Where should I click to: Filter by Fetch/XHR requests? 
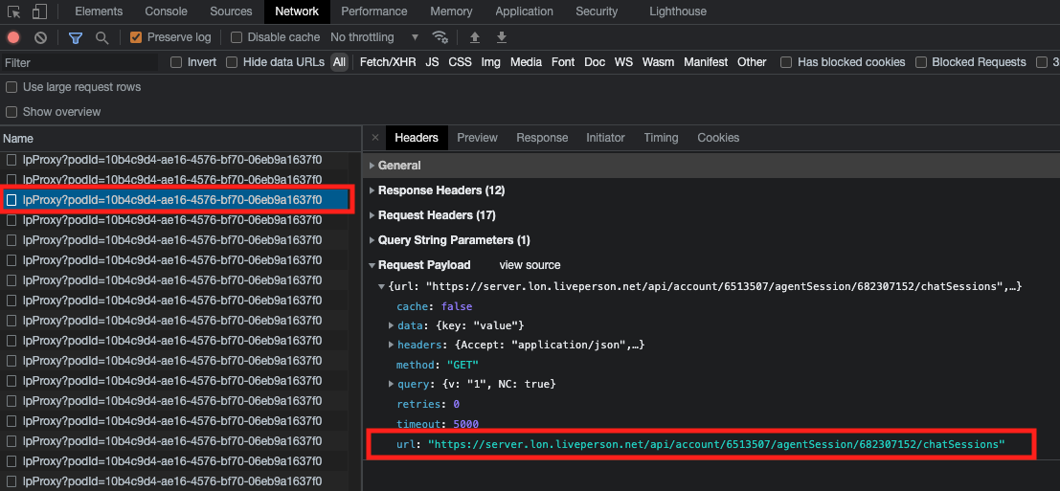[388, 62]
